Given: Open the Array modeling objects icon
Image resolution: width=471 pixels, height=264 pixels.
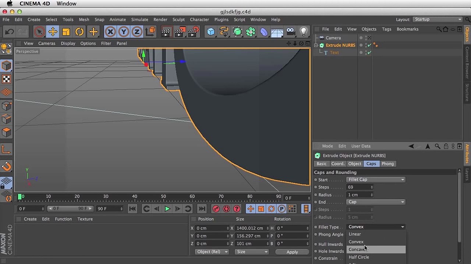Looking at the screenshot, I should (251, 32).
